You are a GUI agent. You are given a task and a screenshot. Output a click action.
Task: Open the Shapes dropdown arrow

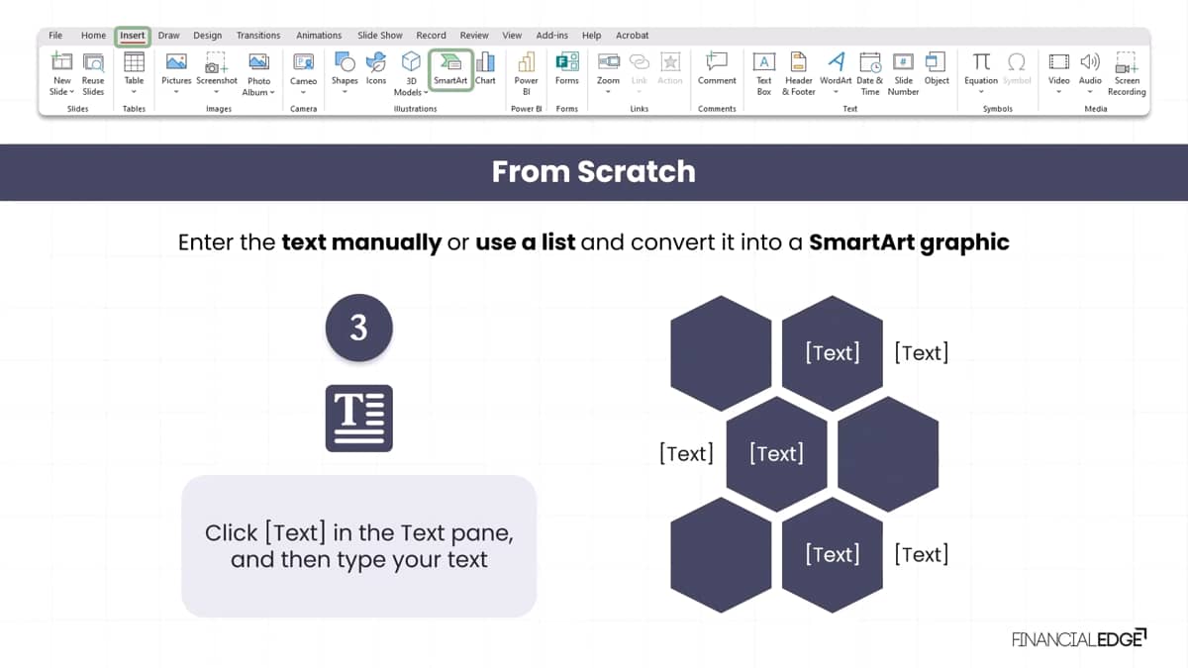coord(345,92)
